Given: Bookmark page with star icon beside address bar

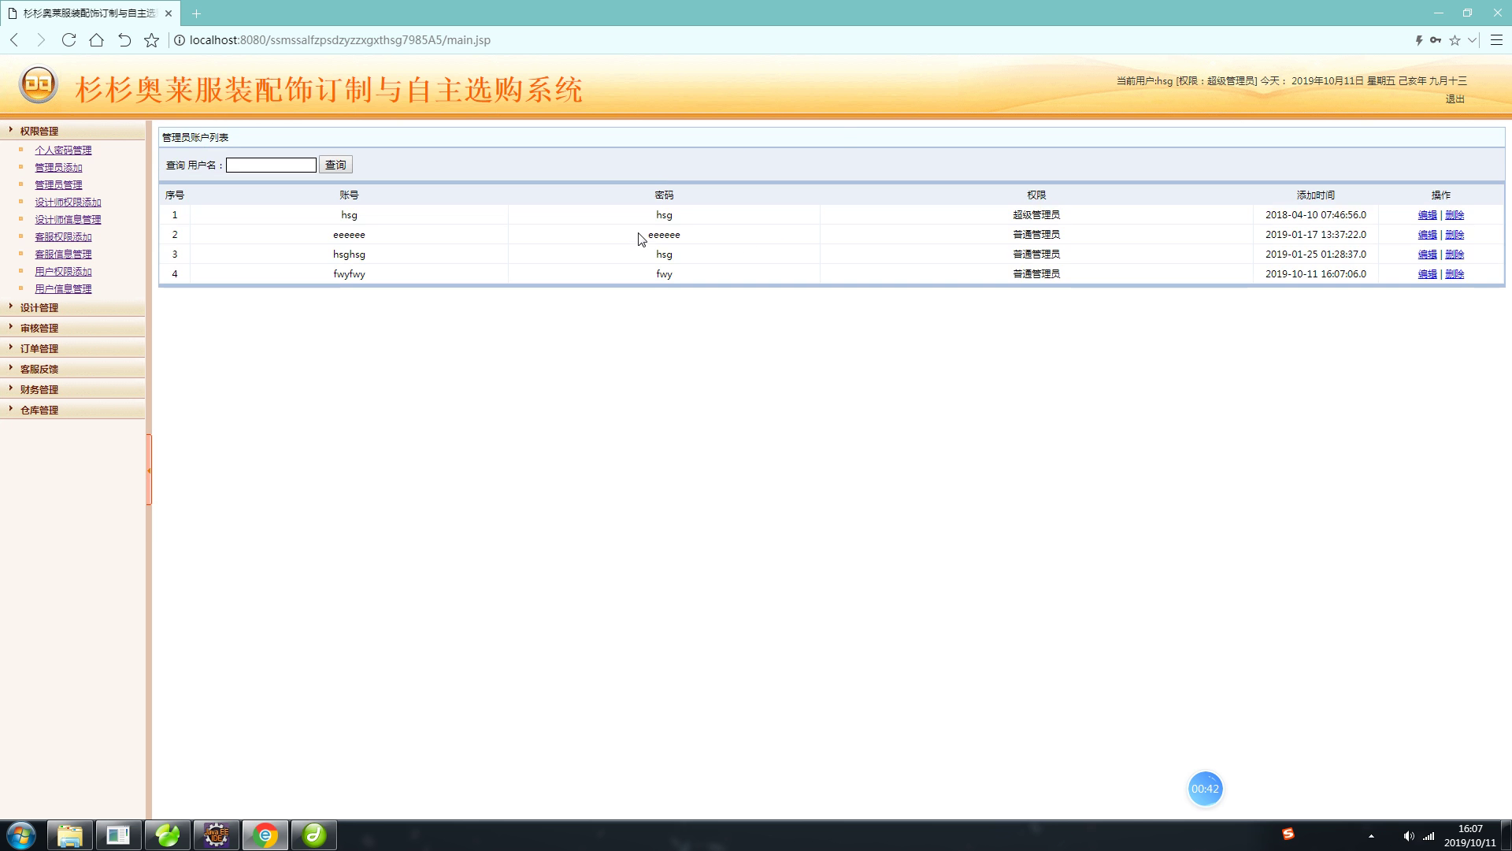Looking at the screenshot, I should click(151, 40).
